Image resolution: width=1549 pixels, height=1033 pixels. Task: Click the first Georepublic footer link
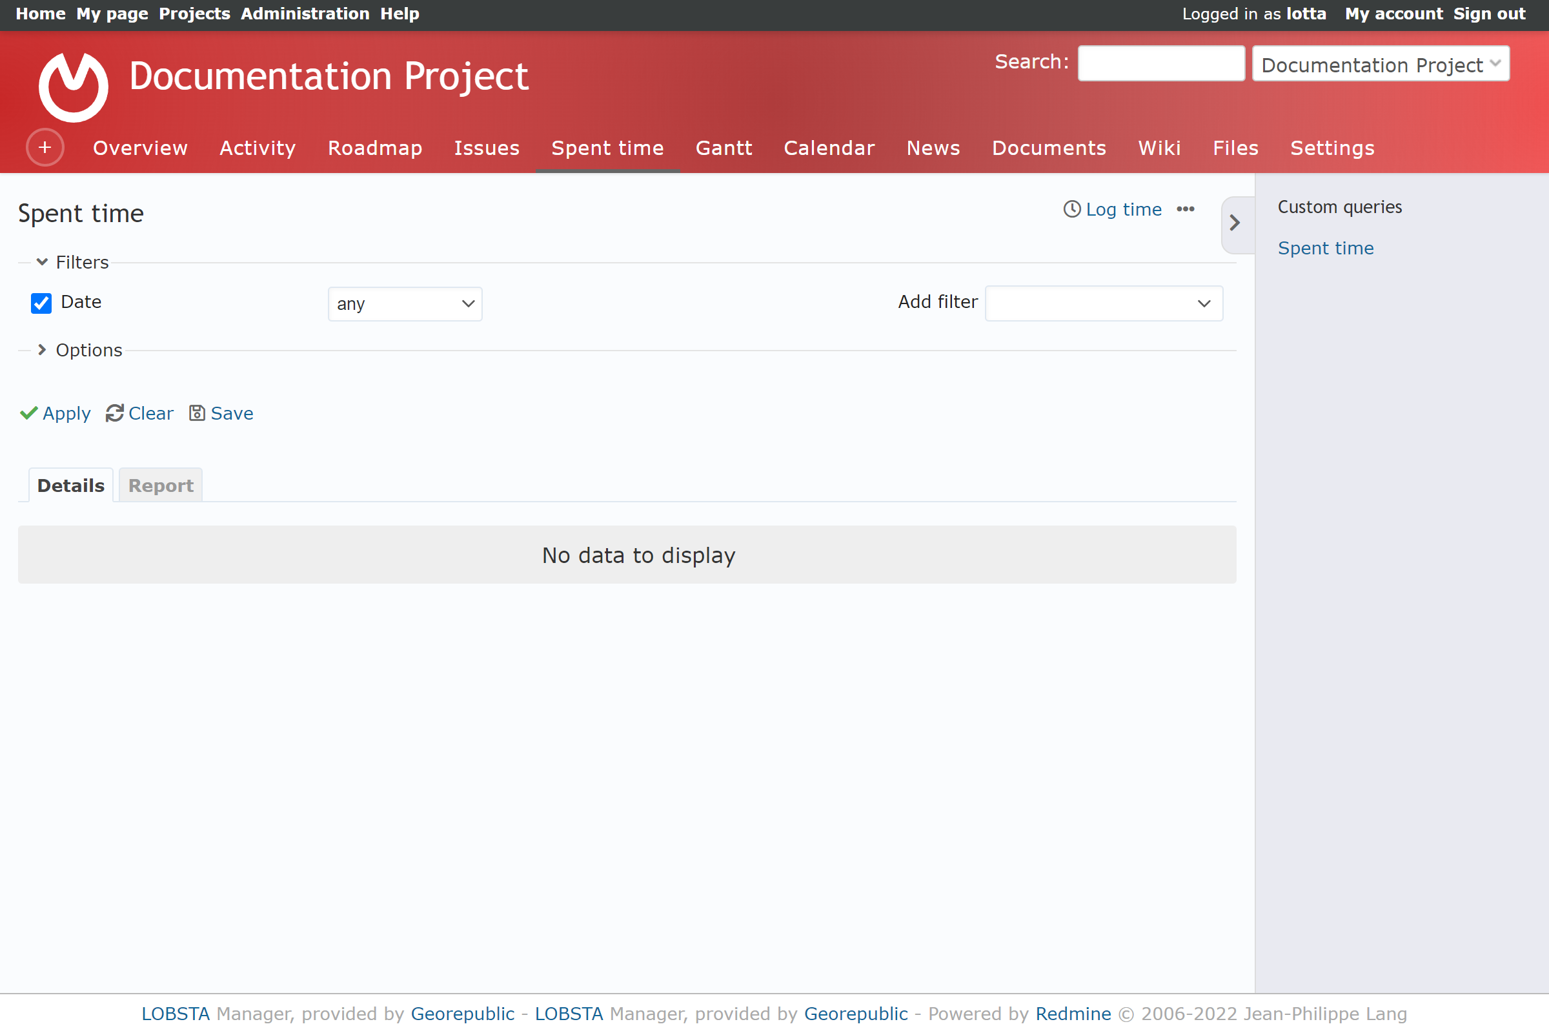point(462,1013)
